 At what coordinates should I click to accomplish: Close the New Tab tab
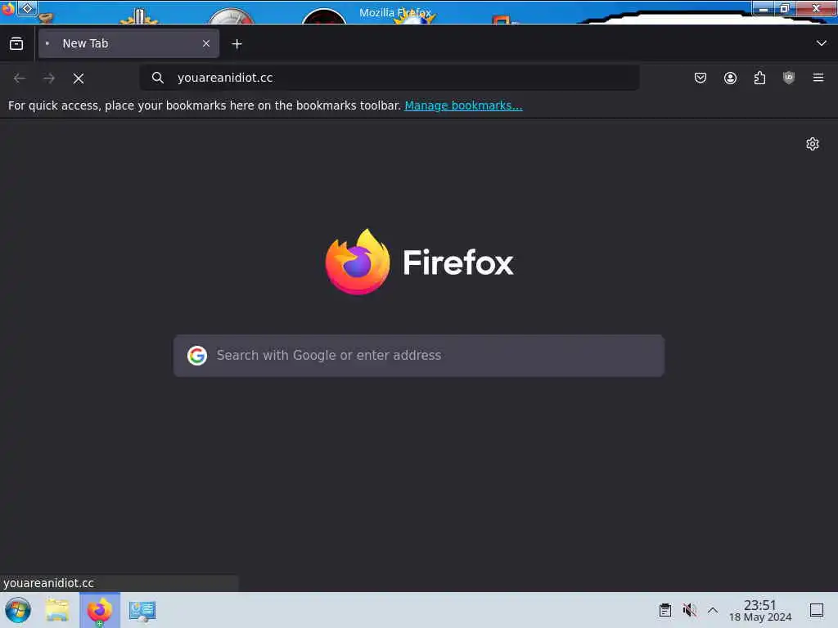(206, 44)
